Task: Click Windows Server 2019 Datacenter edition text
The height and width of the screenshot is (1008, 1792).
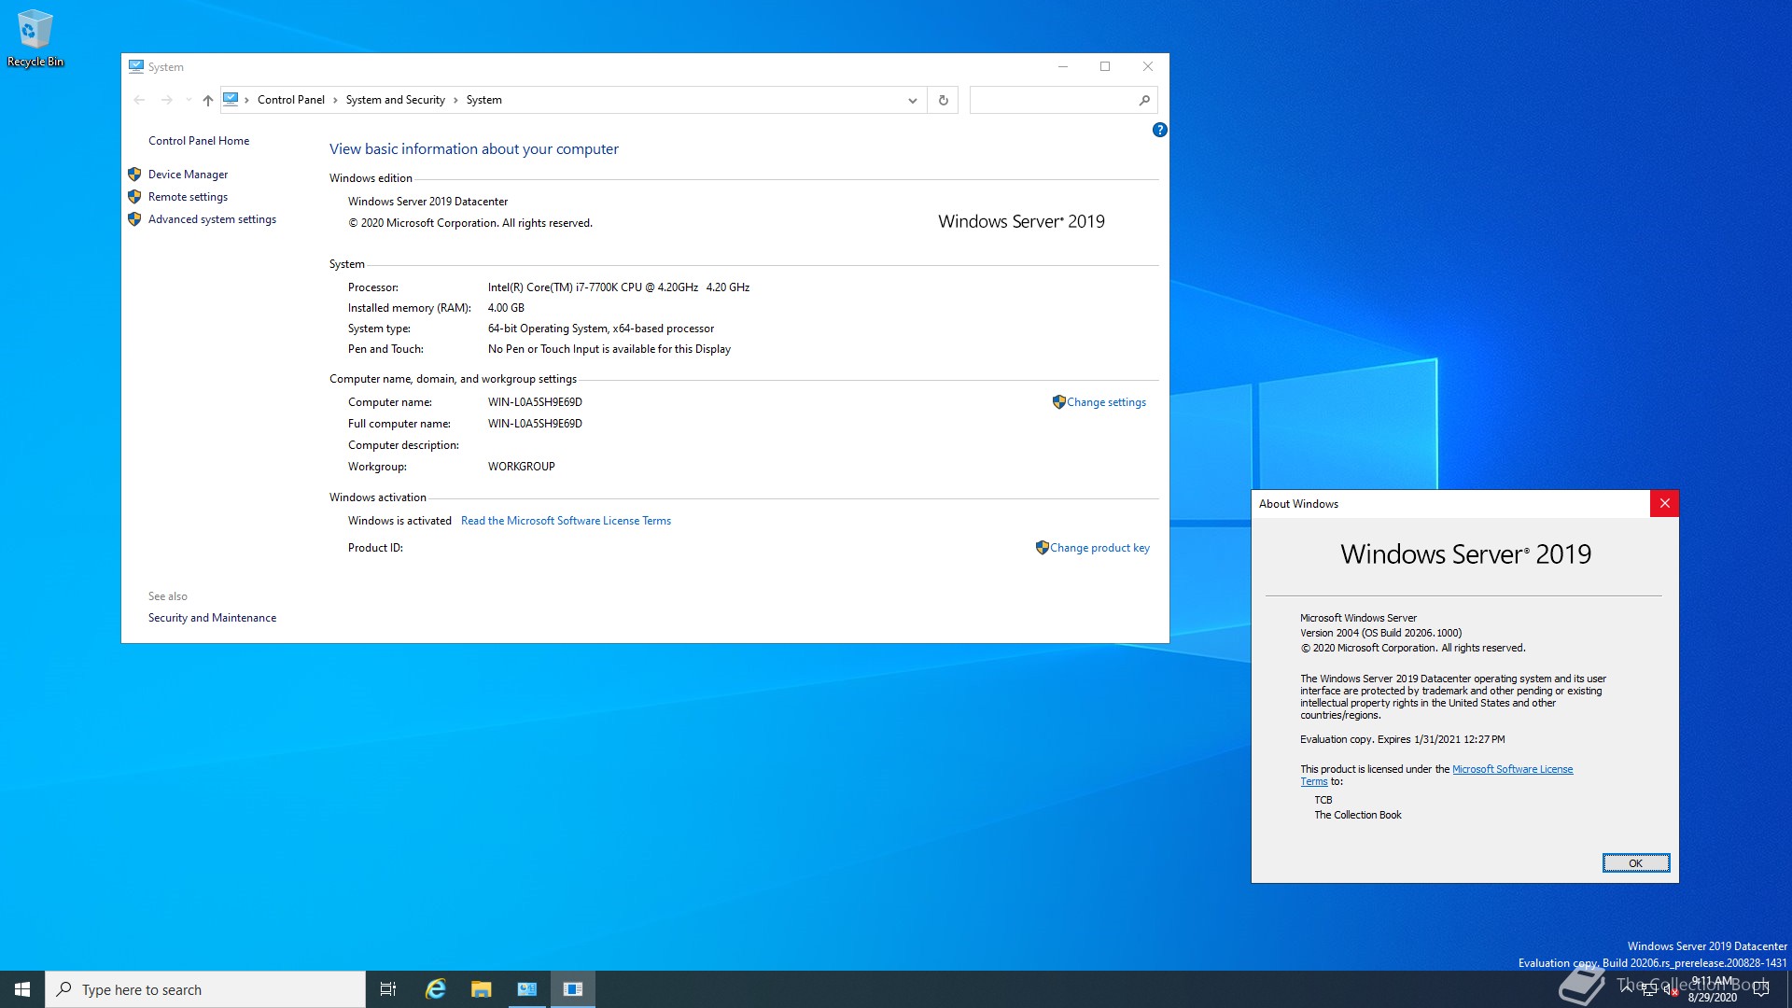Action: pos(427,202)
